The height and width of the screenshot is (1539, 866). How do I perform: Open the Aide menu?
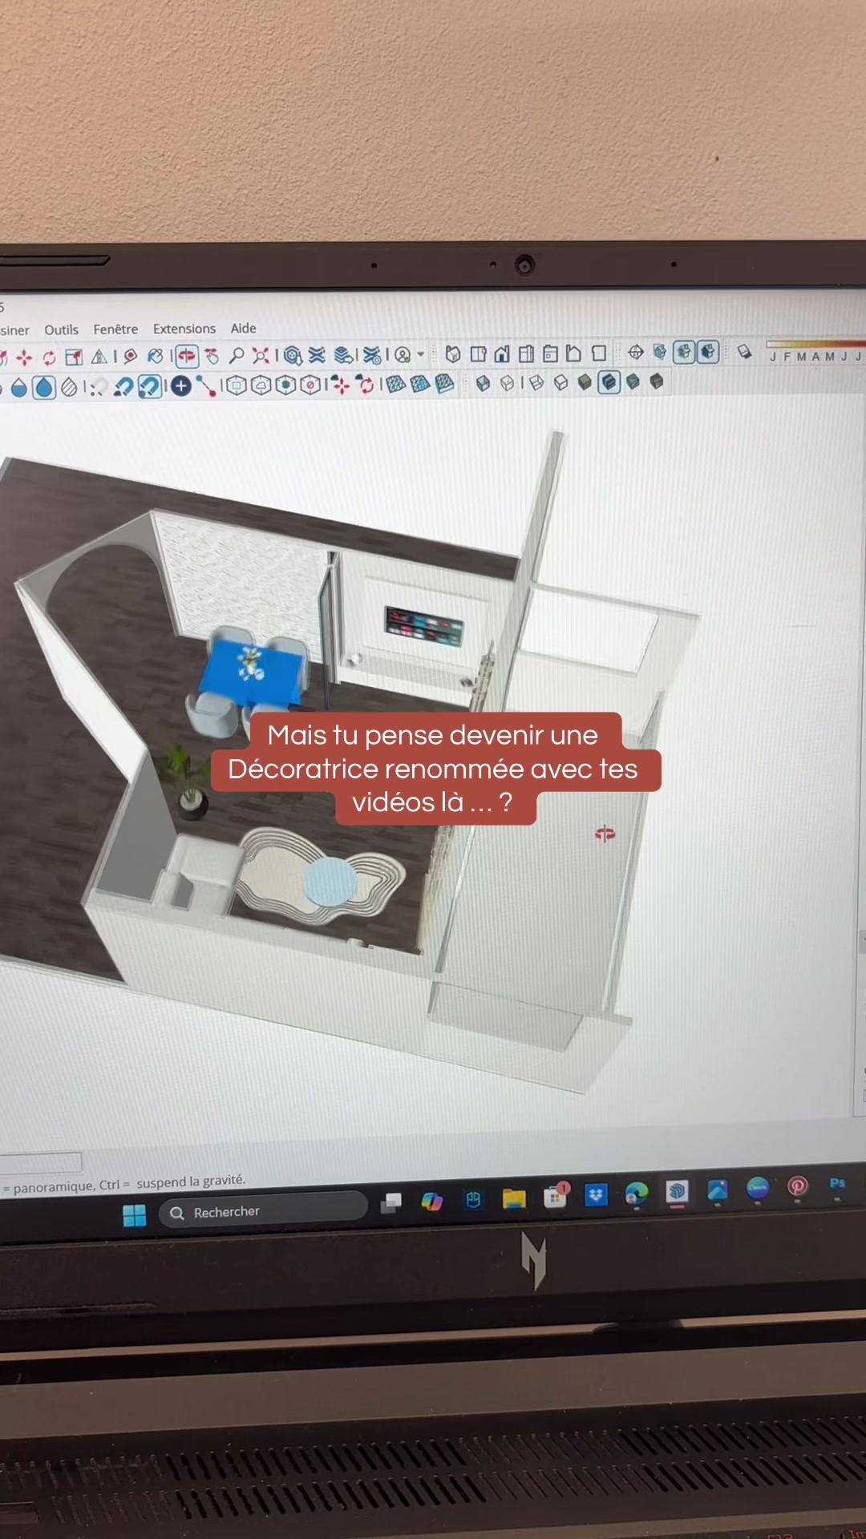(244, 328)
